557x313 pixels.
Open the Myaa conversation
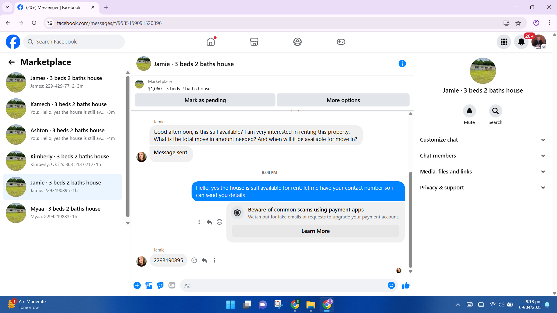62,213
